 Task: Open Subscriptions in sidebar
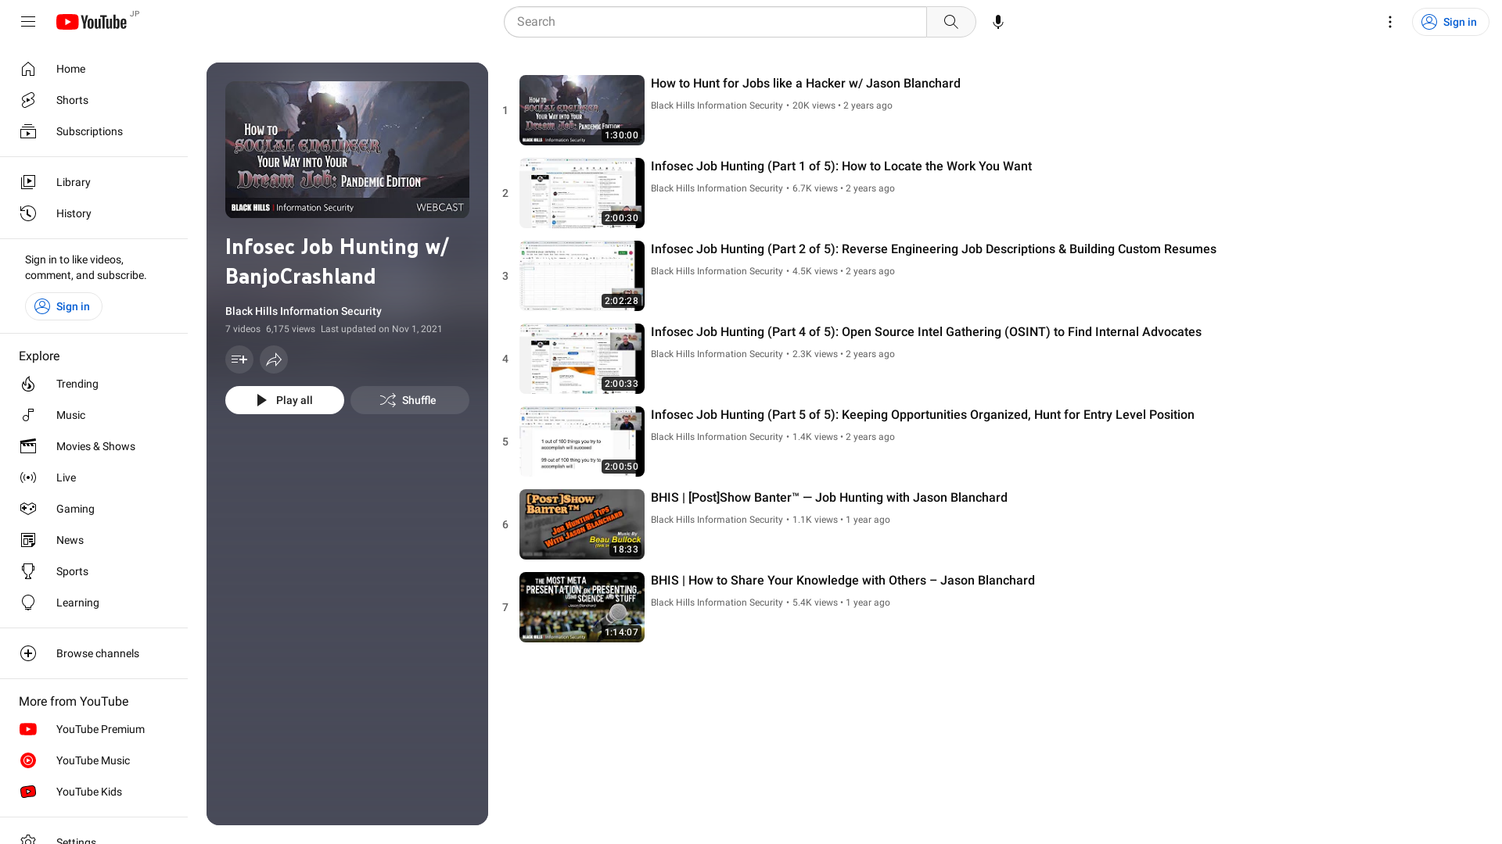[x=94, y=131]
